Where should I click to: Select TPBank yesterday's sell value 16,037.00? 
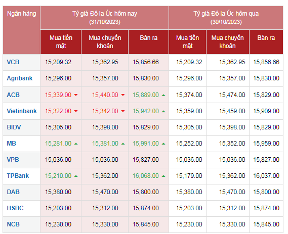266,176
